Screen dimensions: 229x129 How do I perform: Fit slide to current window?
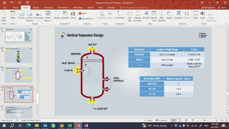226,120
